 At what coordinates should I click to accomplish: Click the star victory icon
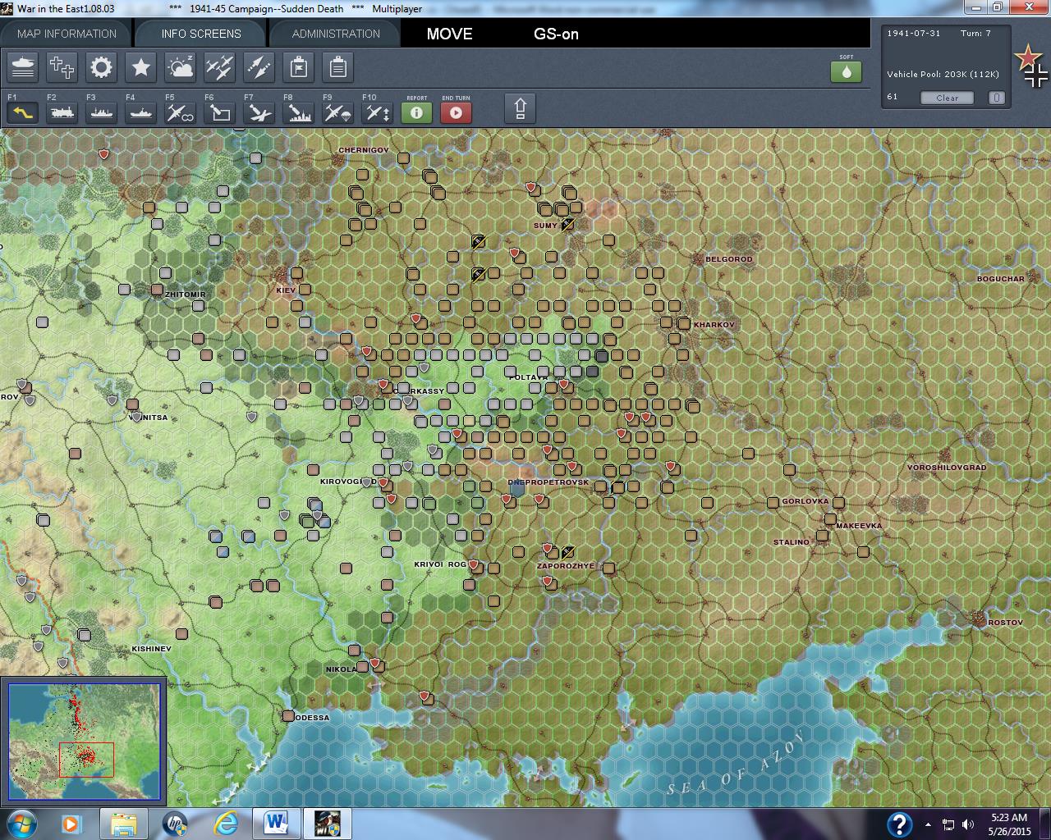coord(141,67)
